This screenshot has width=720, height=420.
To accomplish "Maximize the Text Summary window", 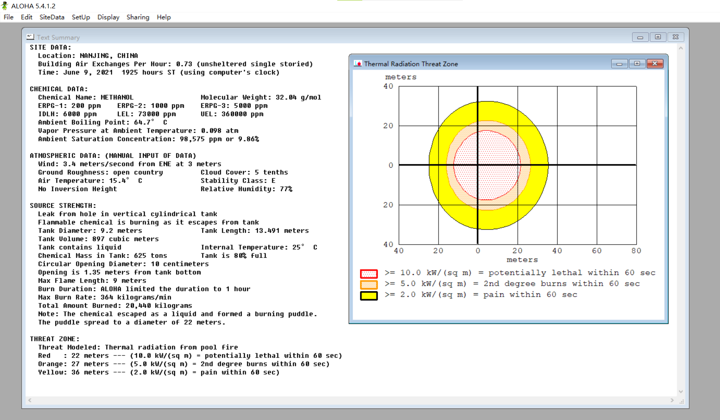I will click(x=658, y=37).
